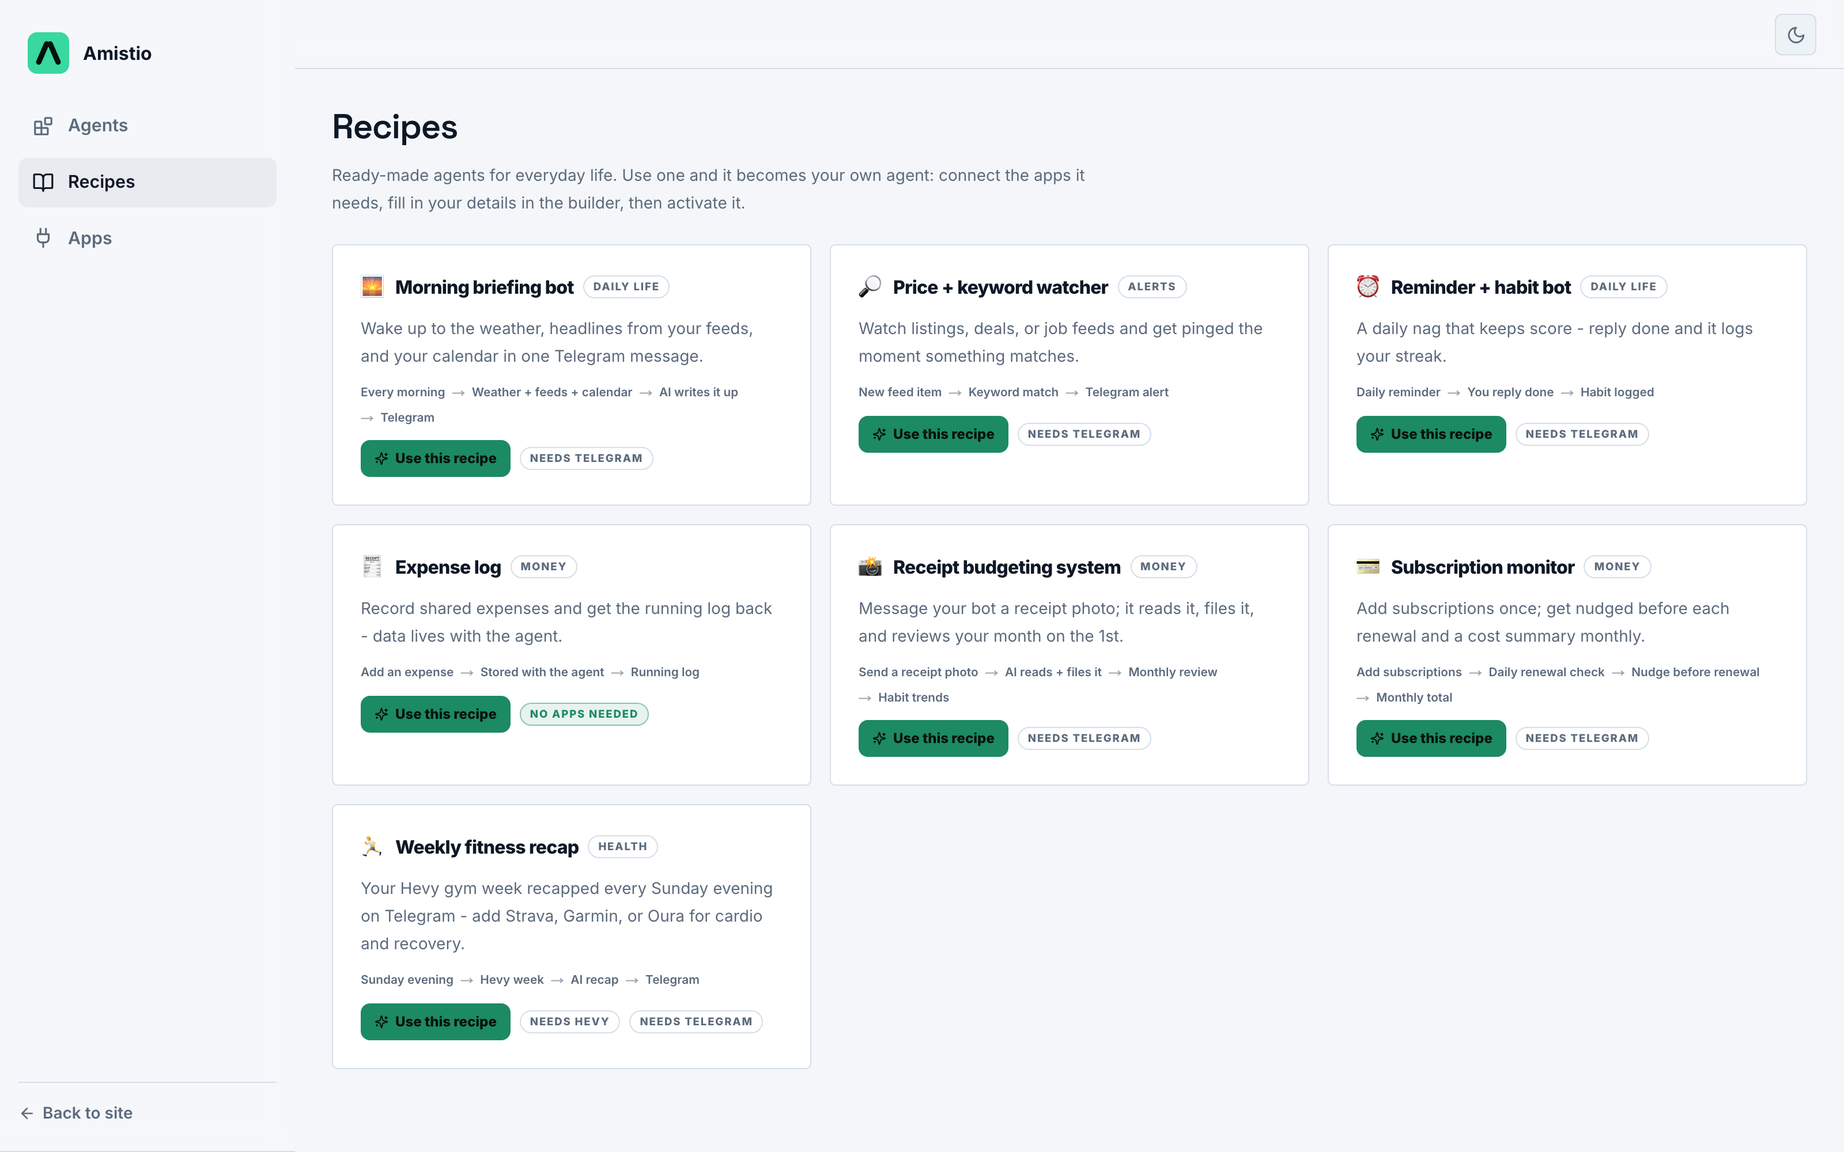The height and width of the screenshot is (1152, 1844).
Task: Click the Amistio logo icon
Action: pyautogui.click(x=48, y=52)
